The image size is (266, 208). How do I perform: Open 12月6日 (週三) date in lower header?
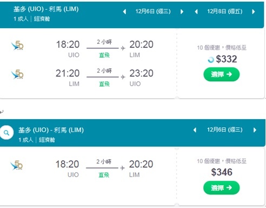225,130
